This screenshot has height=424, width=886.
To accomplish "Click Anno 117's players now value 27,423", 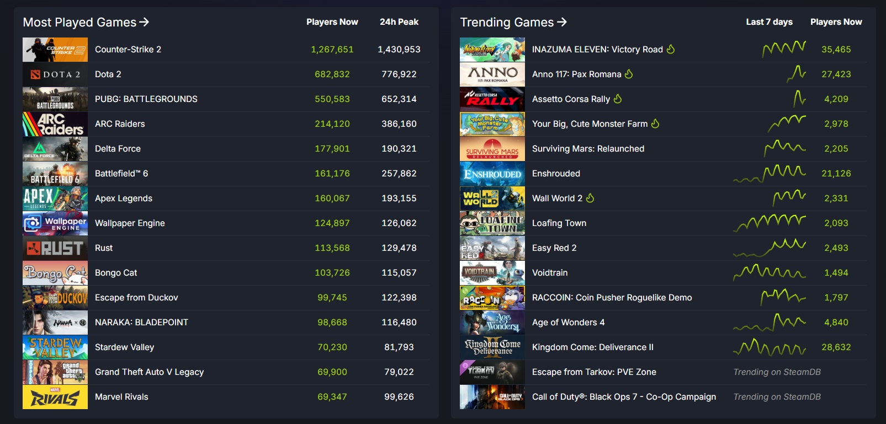I will point(836,74).
